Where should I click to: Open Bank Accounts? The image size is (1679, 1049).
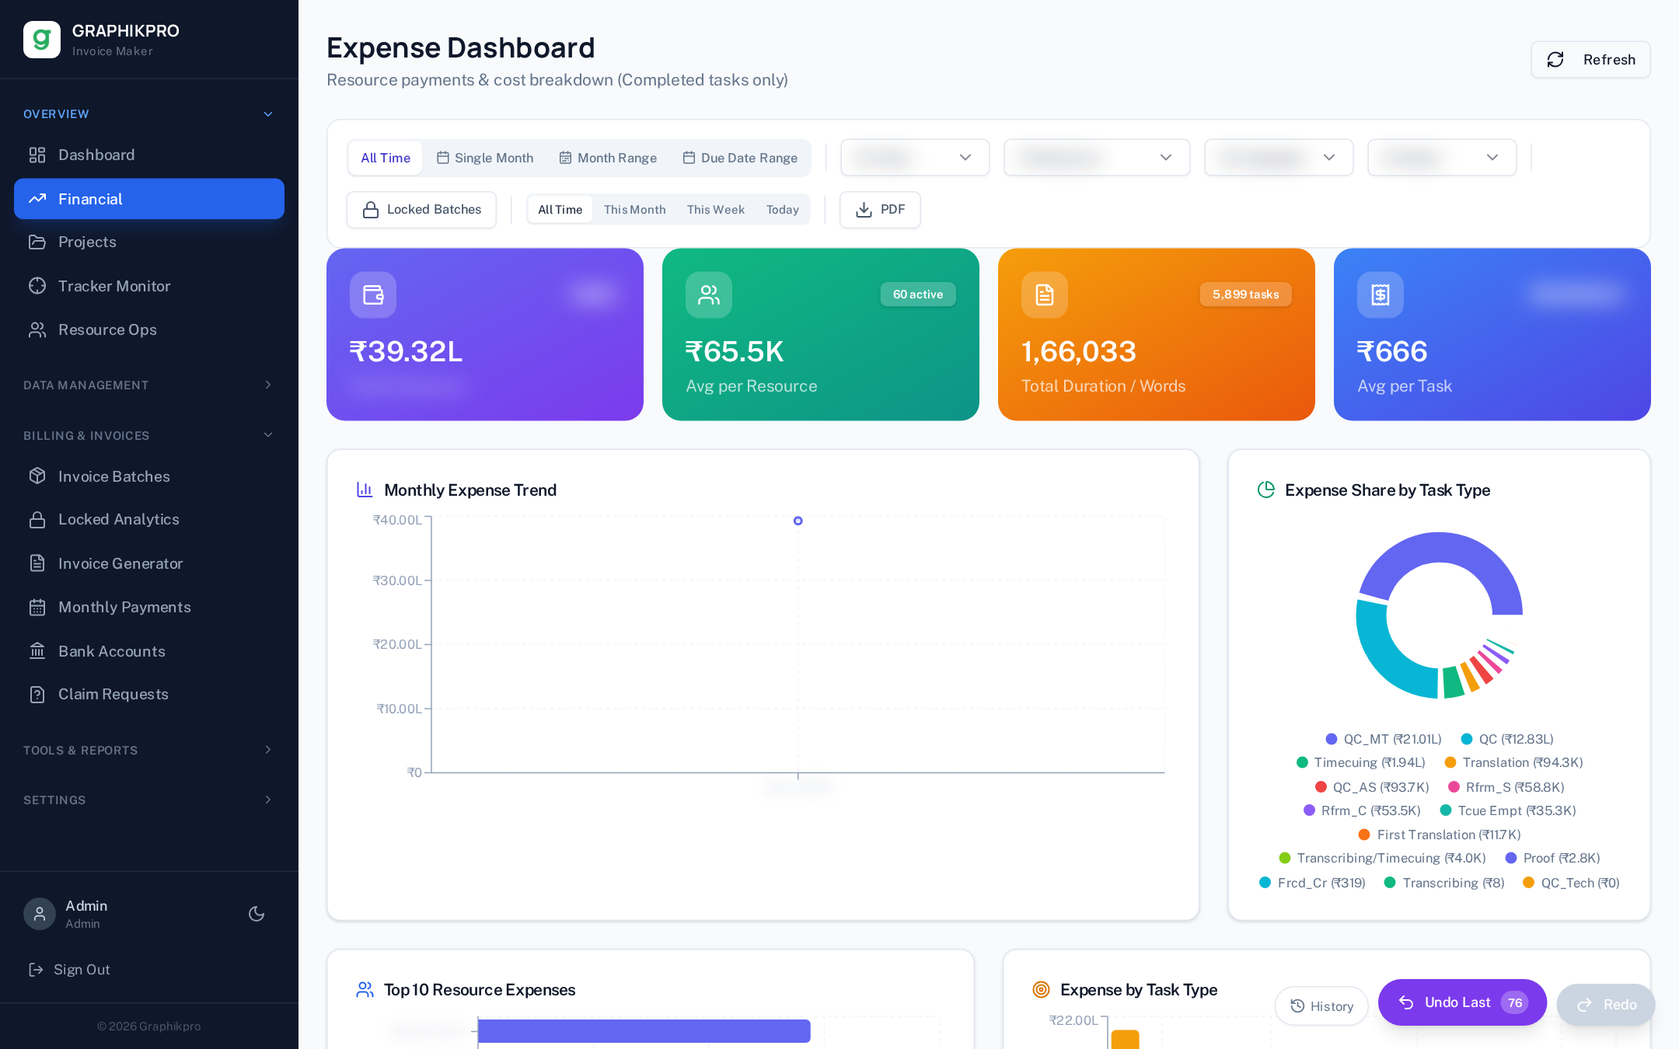[149, 651]
